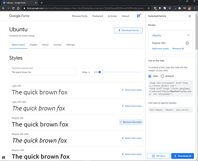This screenshot has height=161, width=198.
Task: Select the Light 300 italic style
Action: [132, 106]
